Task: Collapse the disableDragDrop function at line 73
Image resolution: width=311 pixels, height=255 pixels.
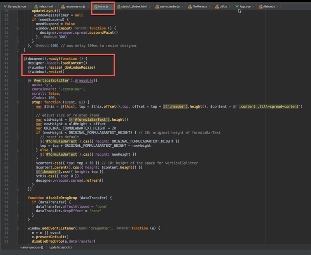Action: [x=18, y=198]
